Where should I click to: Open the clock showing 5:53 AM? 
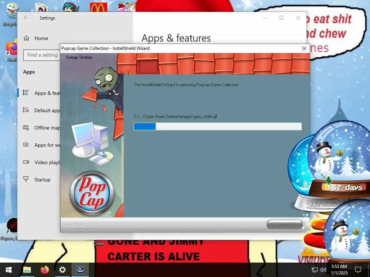[x=339, y=270]
